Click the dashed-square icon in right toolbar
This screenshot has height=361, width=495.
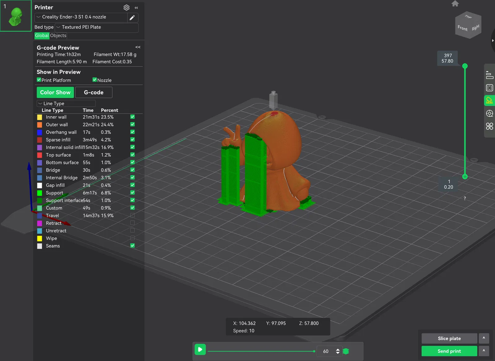(x=489, y=88)
